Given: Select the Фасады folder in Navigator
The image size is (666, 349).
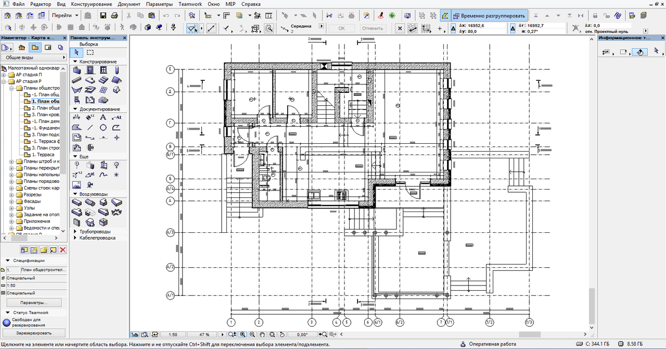Looking at the screenshot, I should point(32,201).
